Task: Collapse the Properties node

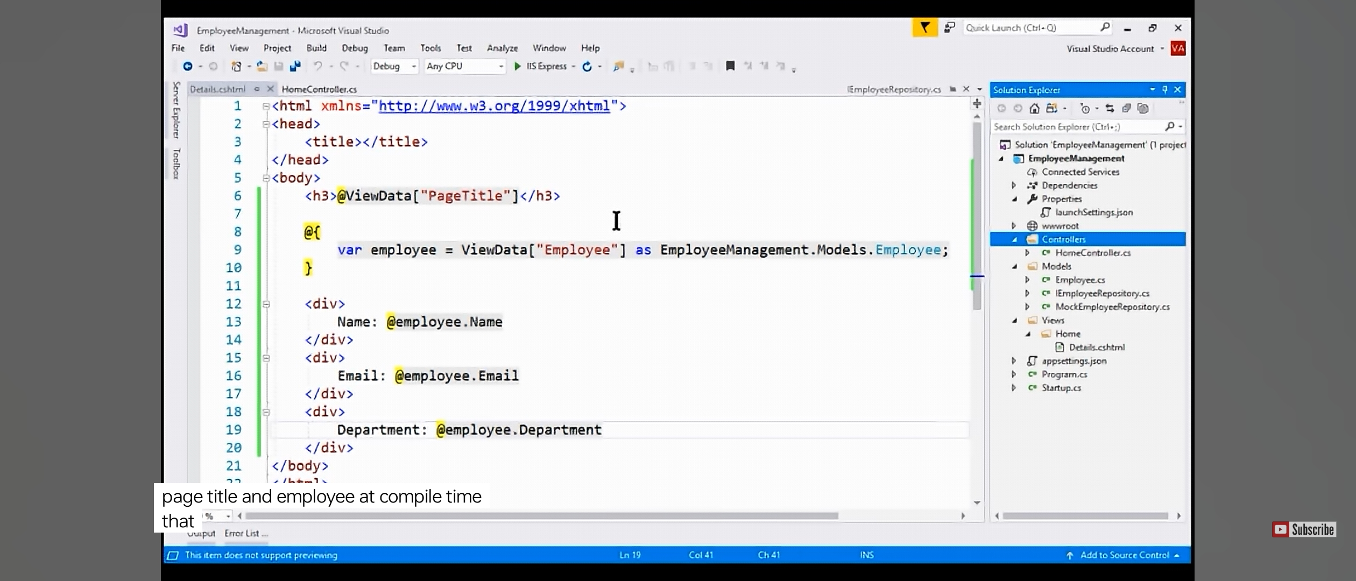Action: (x=1014, y=199)
